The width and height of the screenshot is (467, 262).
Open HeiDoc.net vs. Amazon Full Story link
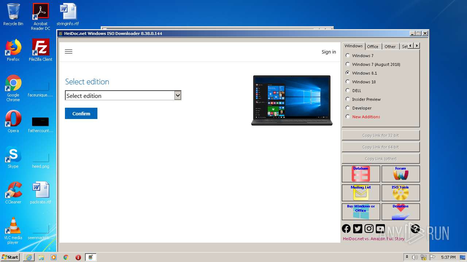(x=374, y=239)
